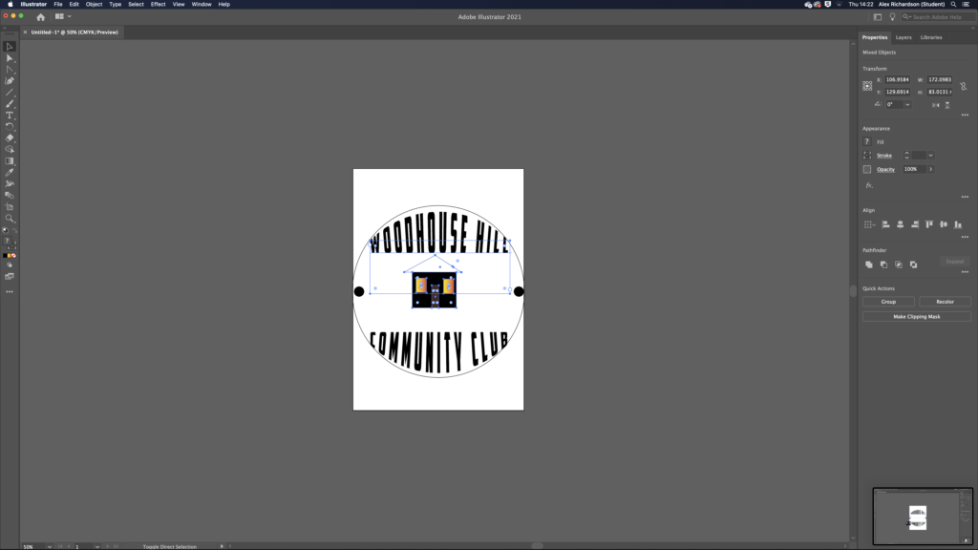
Task: Click Horizontal Align Center icon
Action: (x=900, y=224)
